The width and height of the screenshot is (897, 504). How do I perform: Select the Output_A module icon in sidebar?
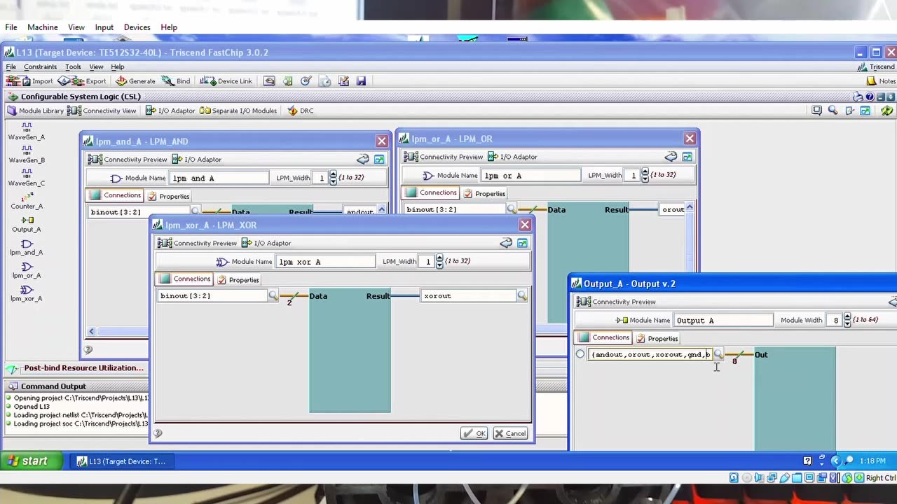(x=27, y=223)
